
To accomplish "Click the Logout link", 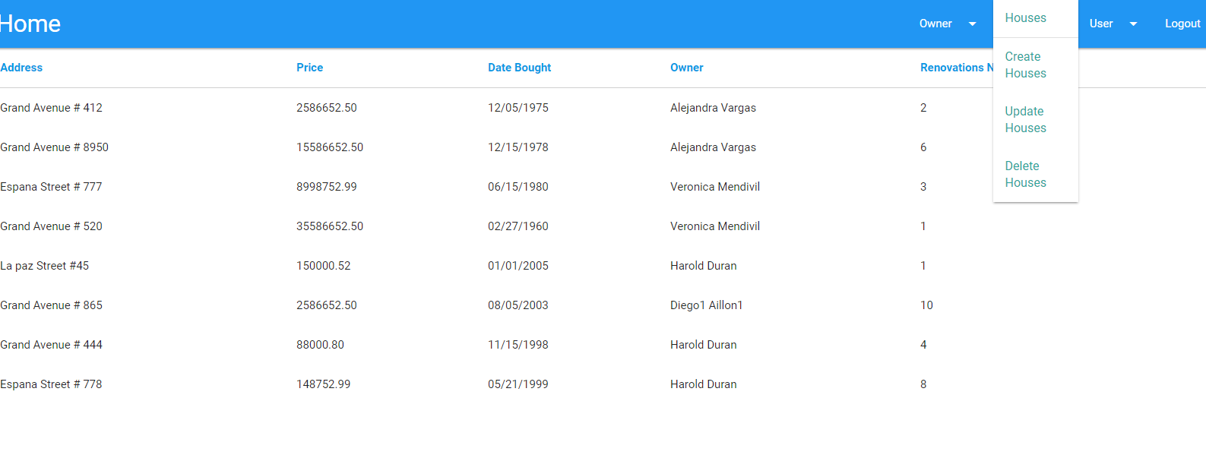I will [1182, 24].
